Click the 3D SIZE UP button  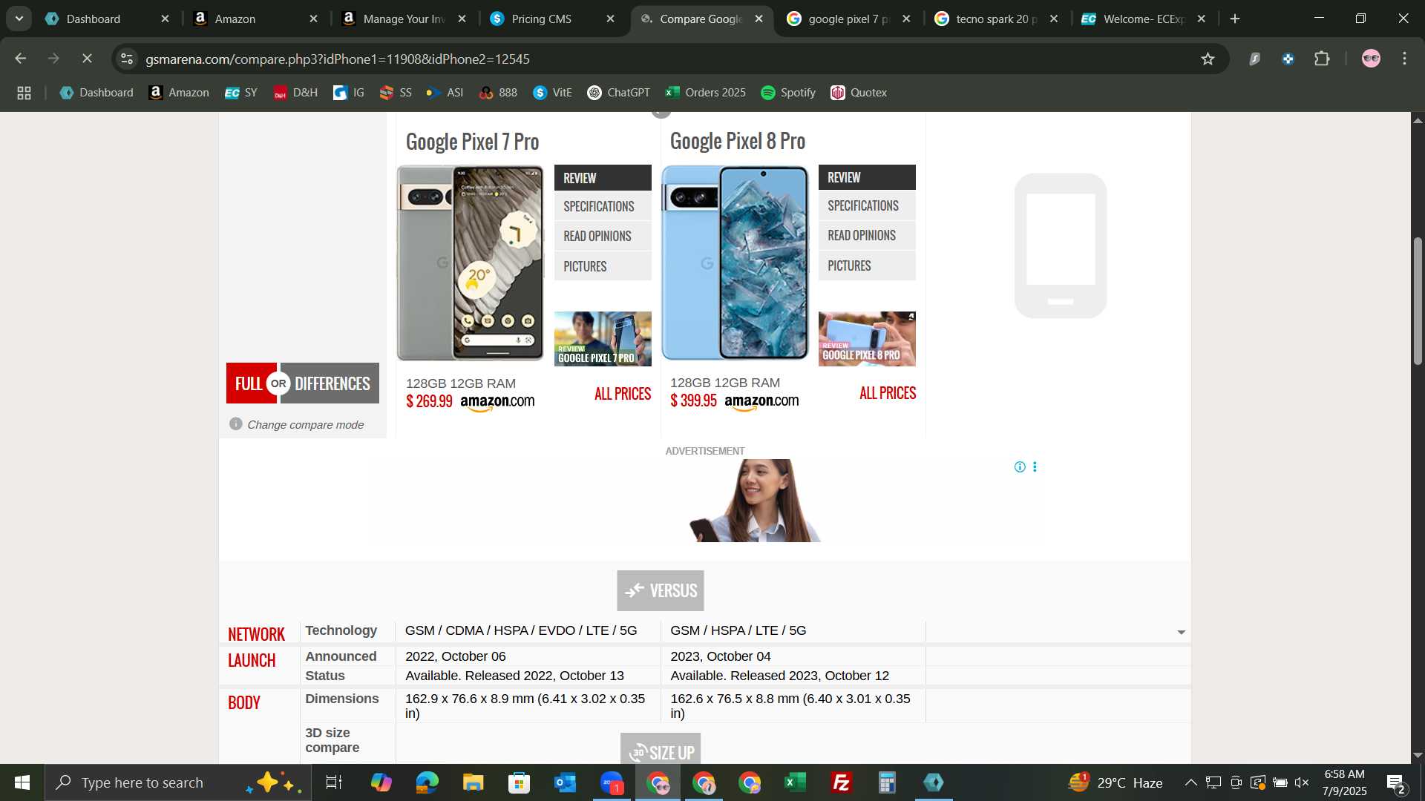(660, 751)
